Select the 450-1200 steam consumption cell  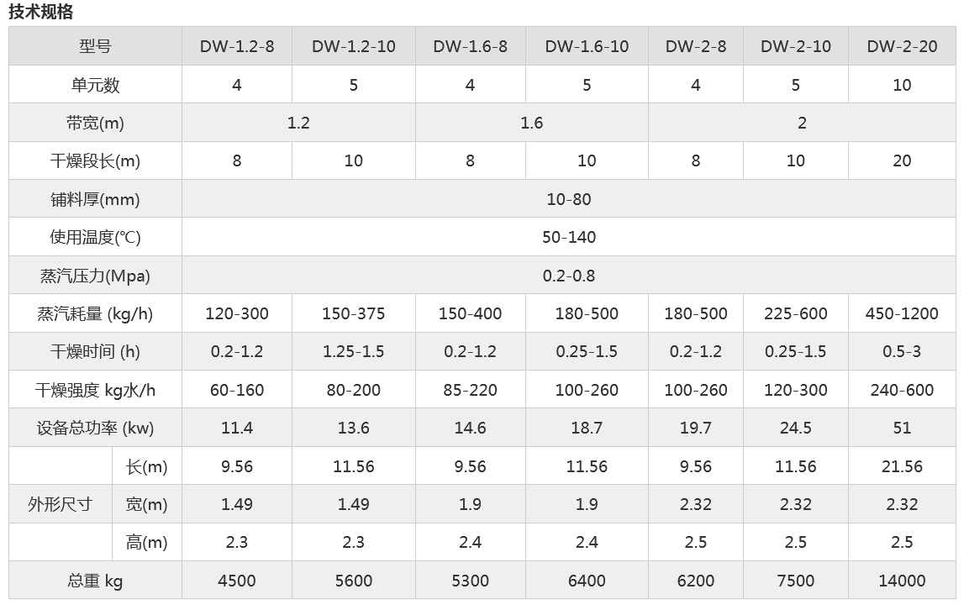[x=902, y=313]
